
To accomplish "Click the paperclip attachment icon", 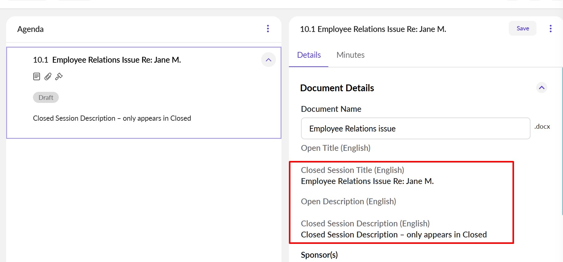I will (x=48, y=76).
